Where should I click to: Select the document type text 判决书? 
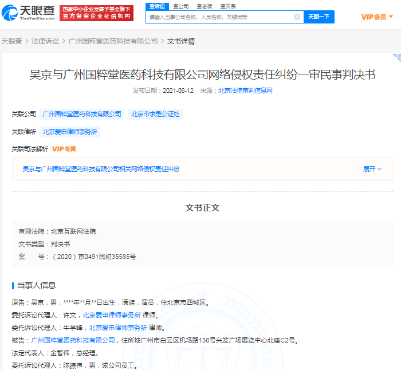(60, 244)
